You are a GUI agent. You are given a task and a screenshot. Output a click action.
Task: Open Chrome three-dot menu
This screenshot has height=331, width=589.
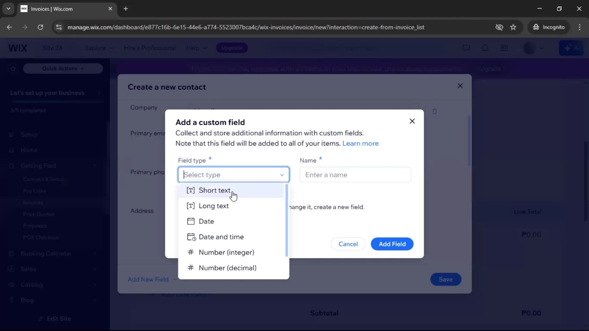(579, 27)
